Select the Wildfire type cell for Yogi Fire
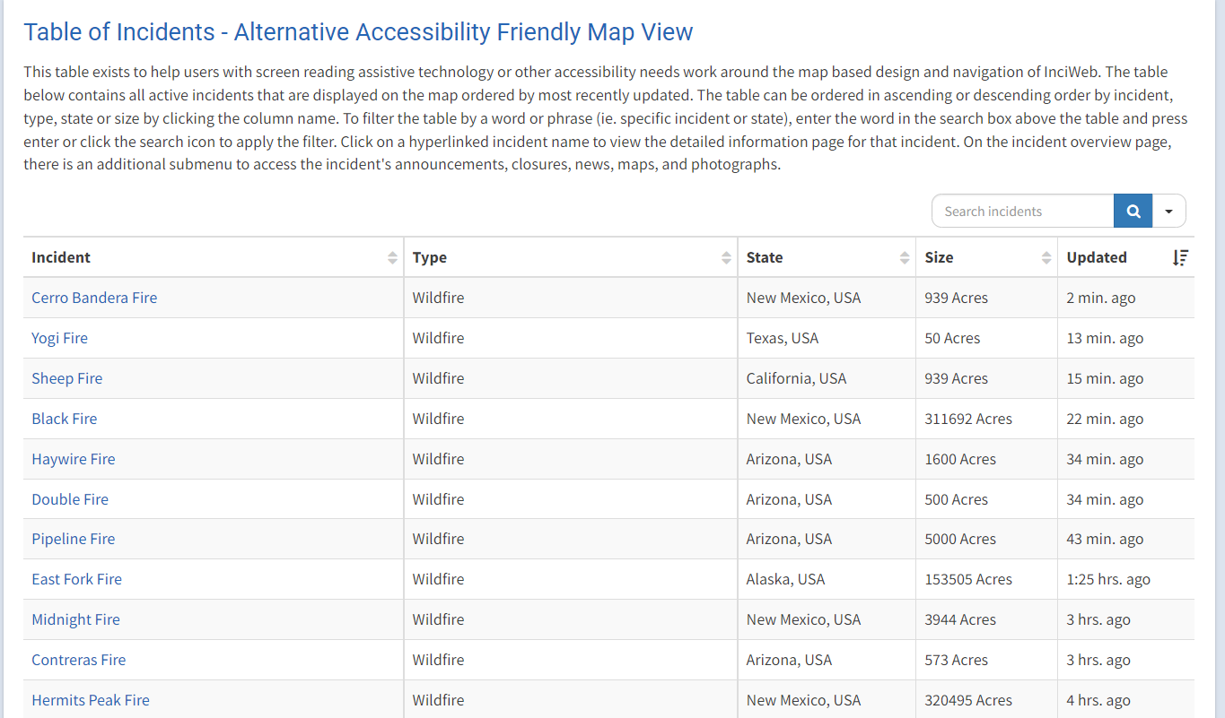1225x718 pixels. point(571,338)
